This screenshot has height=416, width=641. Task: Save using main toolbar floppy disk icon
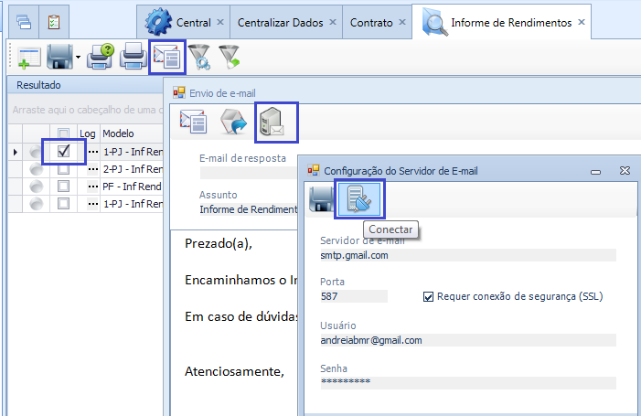[59, 57]
